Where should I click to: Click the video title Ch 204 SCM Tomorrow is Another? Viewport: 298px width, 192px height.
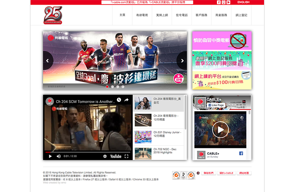[85, 102]
